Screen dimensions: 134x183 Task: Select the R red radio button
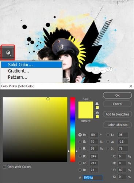pos(80,156)
